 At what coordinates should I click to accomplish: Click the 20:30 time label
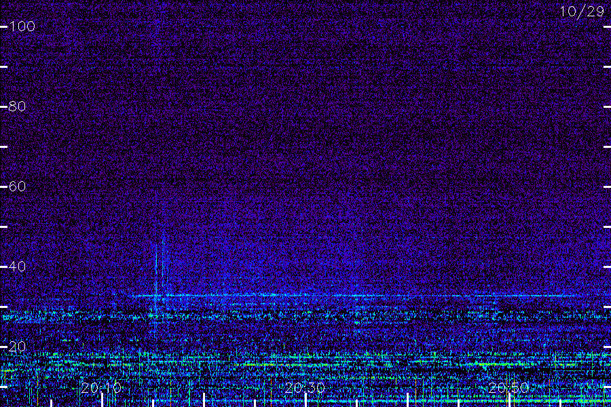coord(305,388)
